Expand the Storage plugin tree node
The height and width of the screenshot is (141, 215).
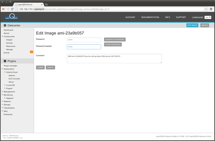tap(2, 104)
